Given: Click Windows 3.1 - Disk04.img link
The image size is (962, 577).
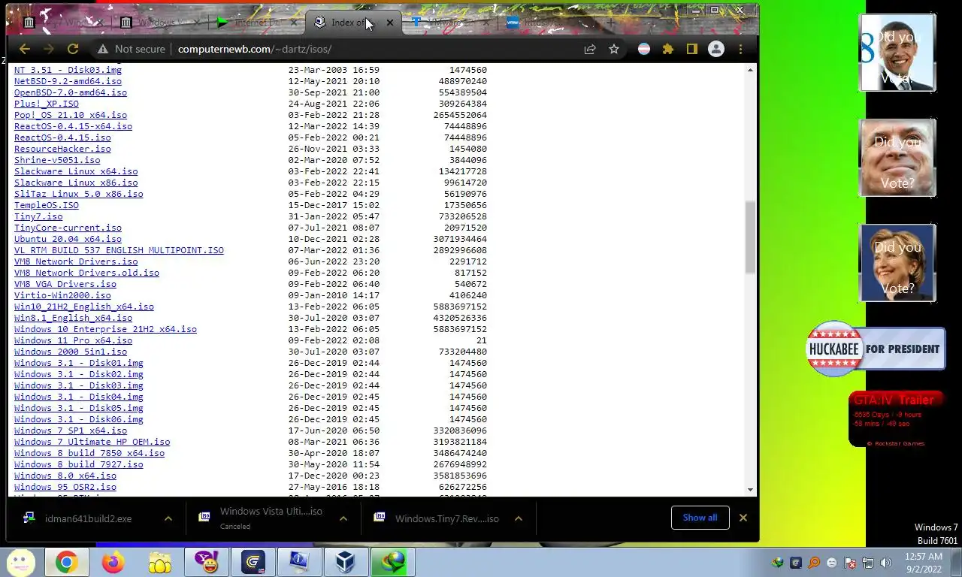Looking at the screenshot, I should coord(79,397).
